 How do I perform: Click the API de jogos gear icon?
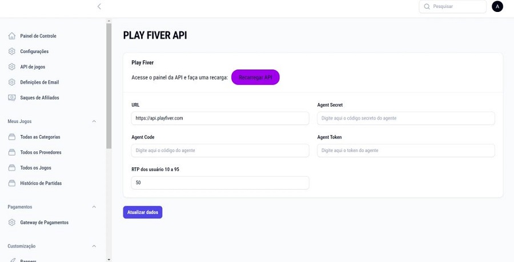click(x=12, y=67)
